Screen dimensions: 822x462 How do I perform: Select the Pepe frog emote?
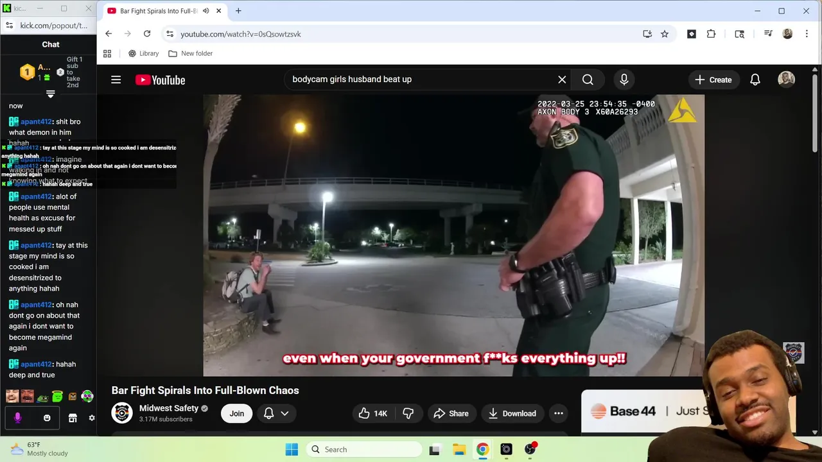(42, 397)
